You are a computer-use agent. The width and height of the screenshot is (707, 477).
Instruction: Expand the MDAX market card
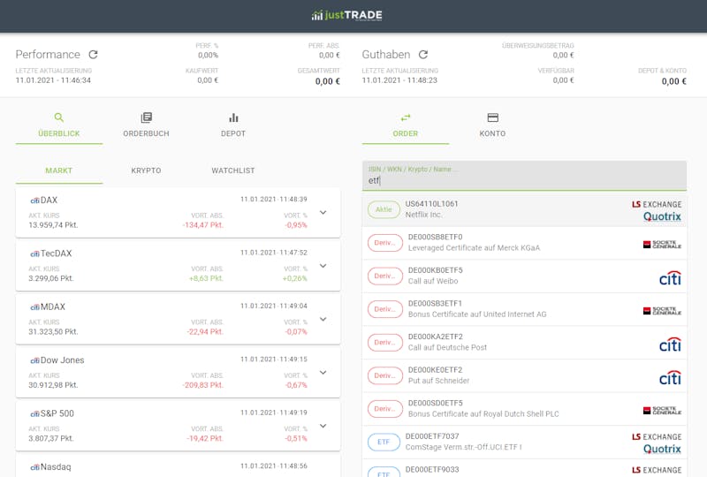tap(323, 319)
